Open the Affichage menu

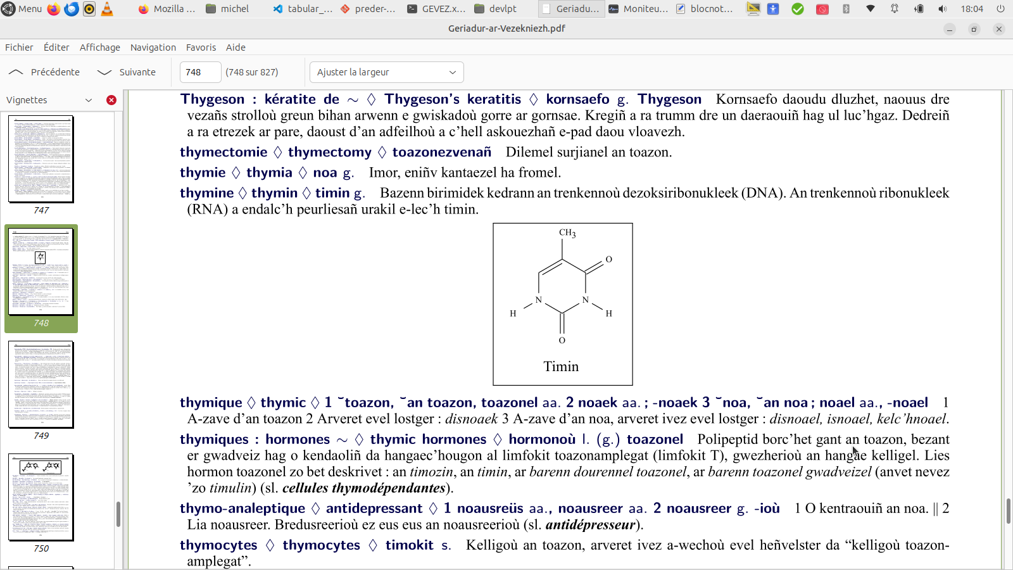(99, 47)
